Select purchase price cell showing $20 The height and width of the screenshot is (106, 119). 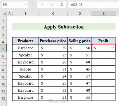[53, 62]
